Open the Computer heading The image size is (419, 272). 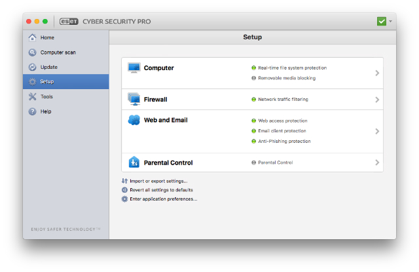pyautogui.click(x=158, y=68)
